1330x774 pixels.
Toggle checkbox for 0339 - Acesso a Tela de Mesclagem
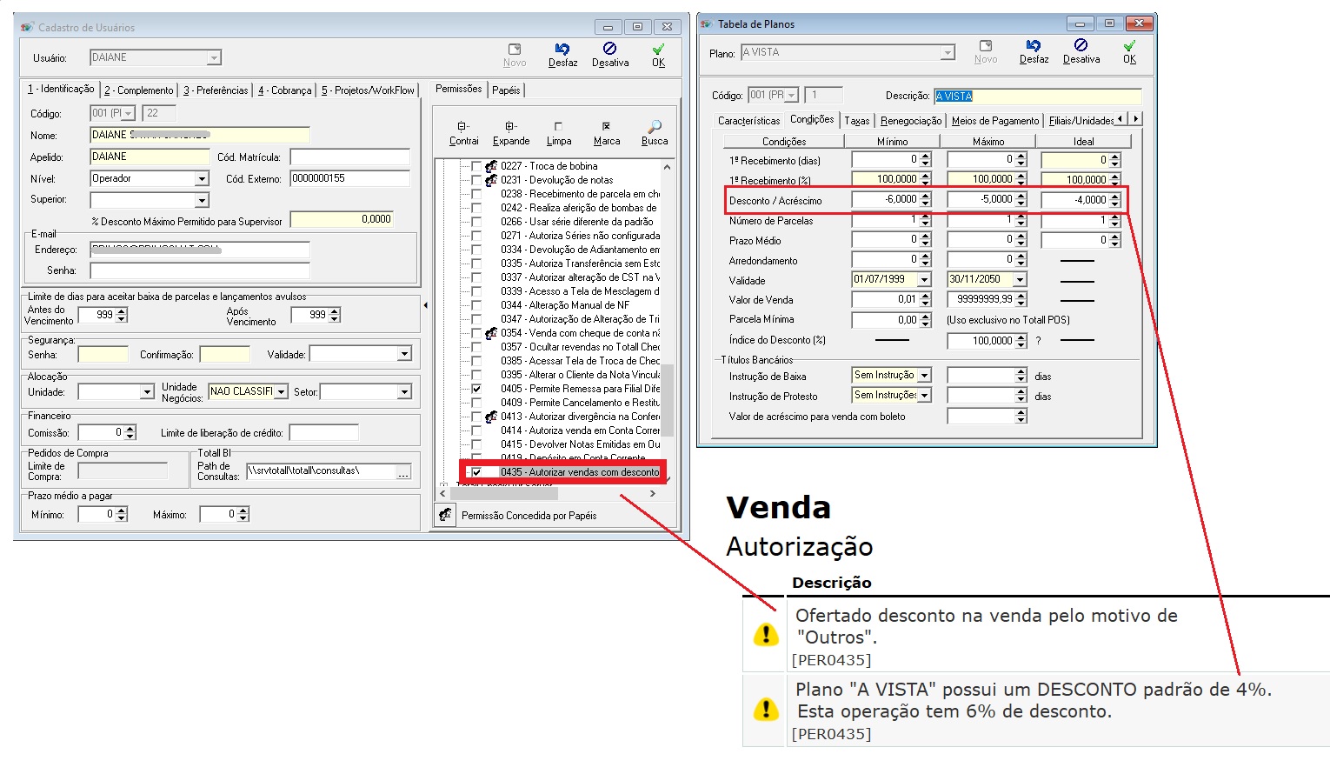tap(476, 291)
